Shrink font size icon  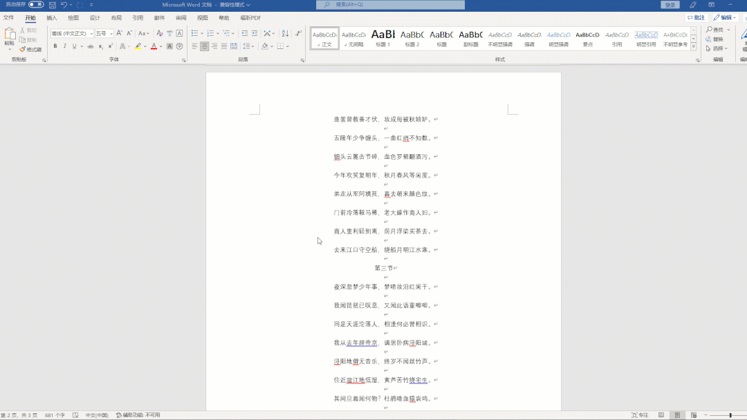pyautogui.click(x=129, y=33)
